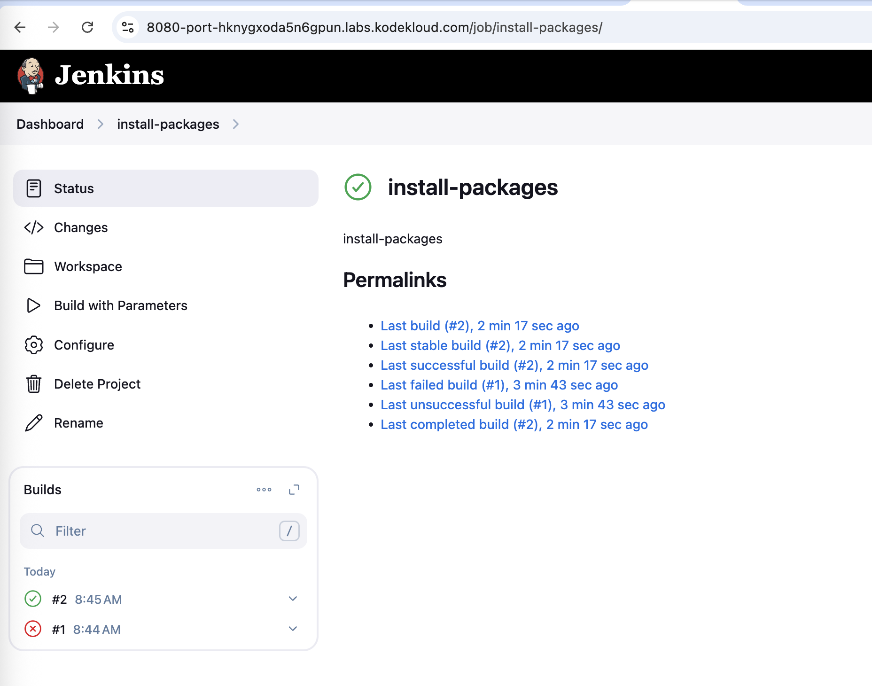This screenshot has height=686, width=872.
Task: Click the Builds three-dots options icon
Action: click(264, 490)
